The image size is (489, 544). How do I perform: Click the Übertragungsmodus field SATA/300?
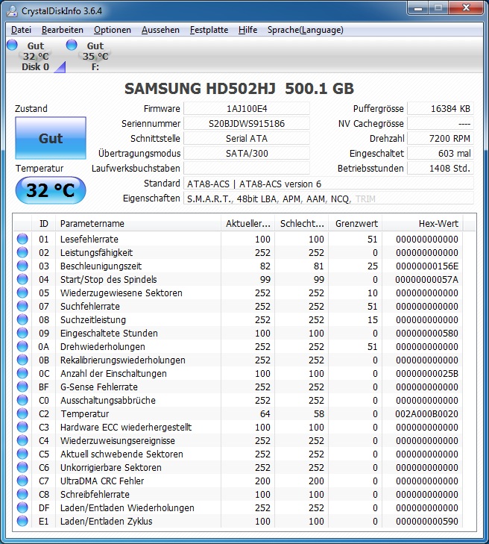point(247,153)
